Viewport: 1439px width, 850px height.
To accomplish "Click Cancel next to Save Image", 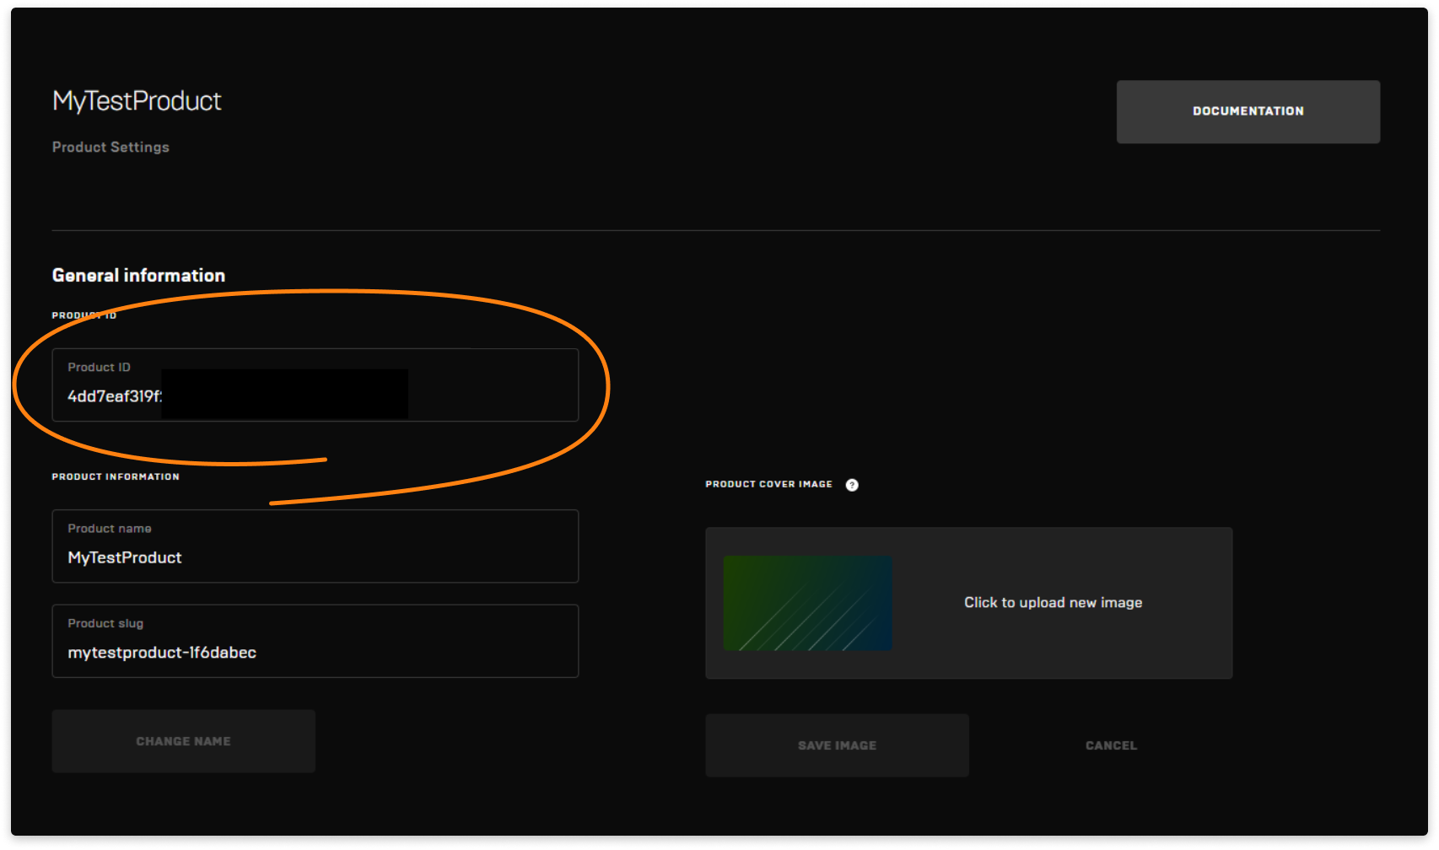I will pos(1111,745).
